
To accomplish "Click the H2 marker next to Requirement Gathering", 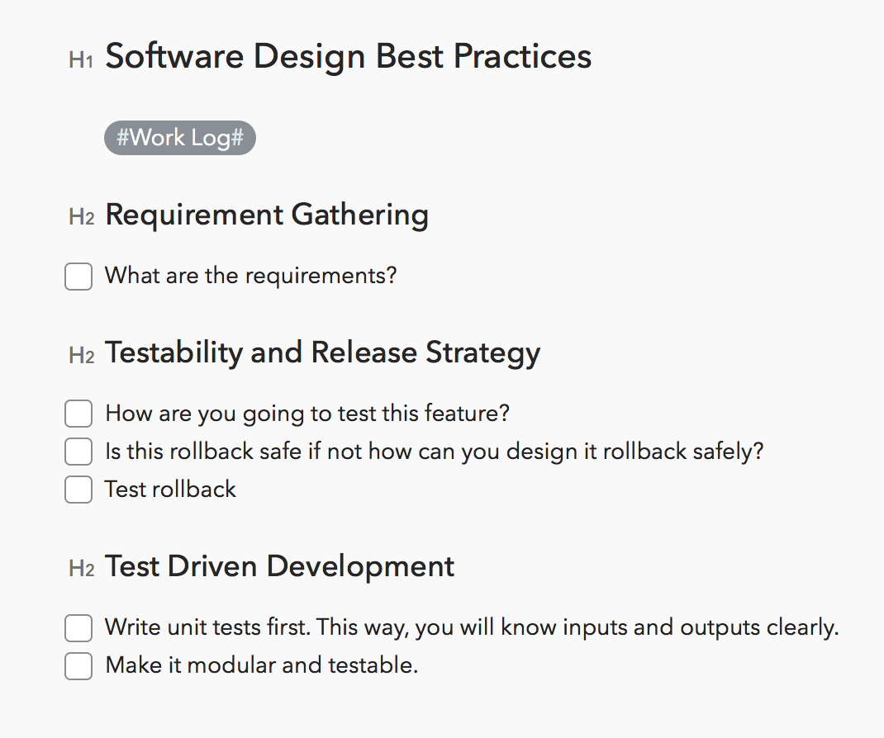I will [81, 217].
